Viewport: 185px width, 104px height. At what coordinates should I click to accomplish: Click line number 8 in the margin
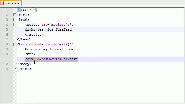[x=7, y=44]
